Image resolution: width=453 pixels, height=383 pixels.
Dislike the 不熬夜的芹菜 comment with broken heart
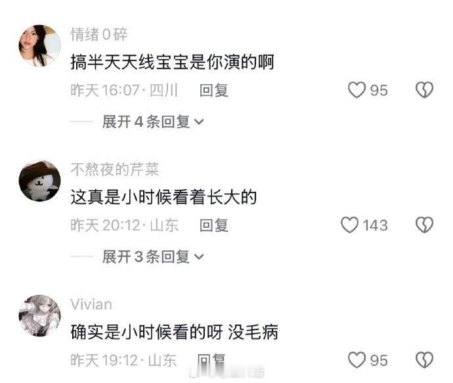point(424,225)
